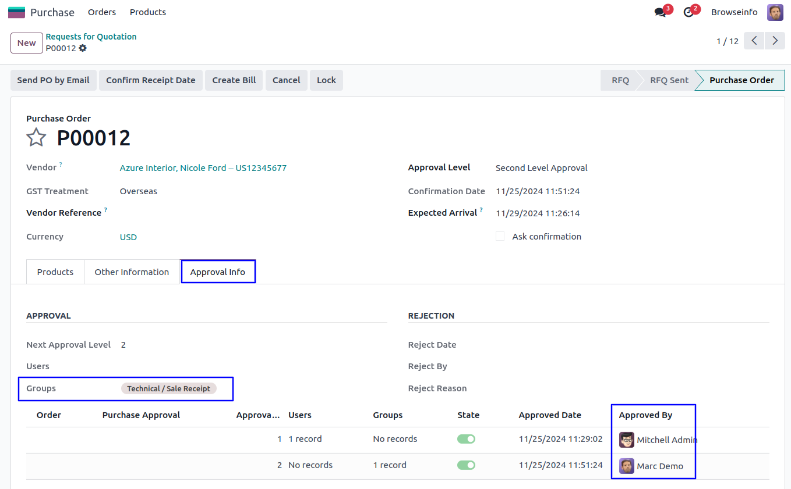791x489 pixels.
Task: Open the Orders menu
Action: tap(102, 12)
